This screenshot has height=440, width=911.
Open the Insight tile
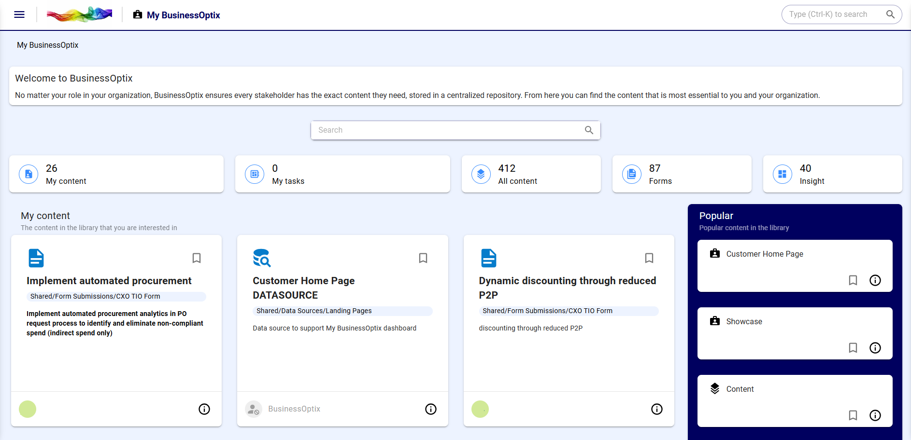coord(832,174)
